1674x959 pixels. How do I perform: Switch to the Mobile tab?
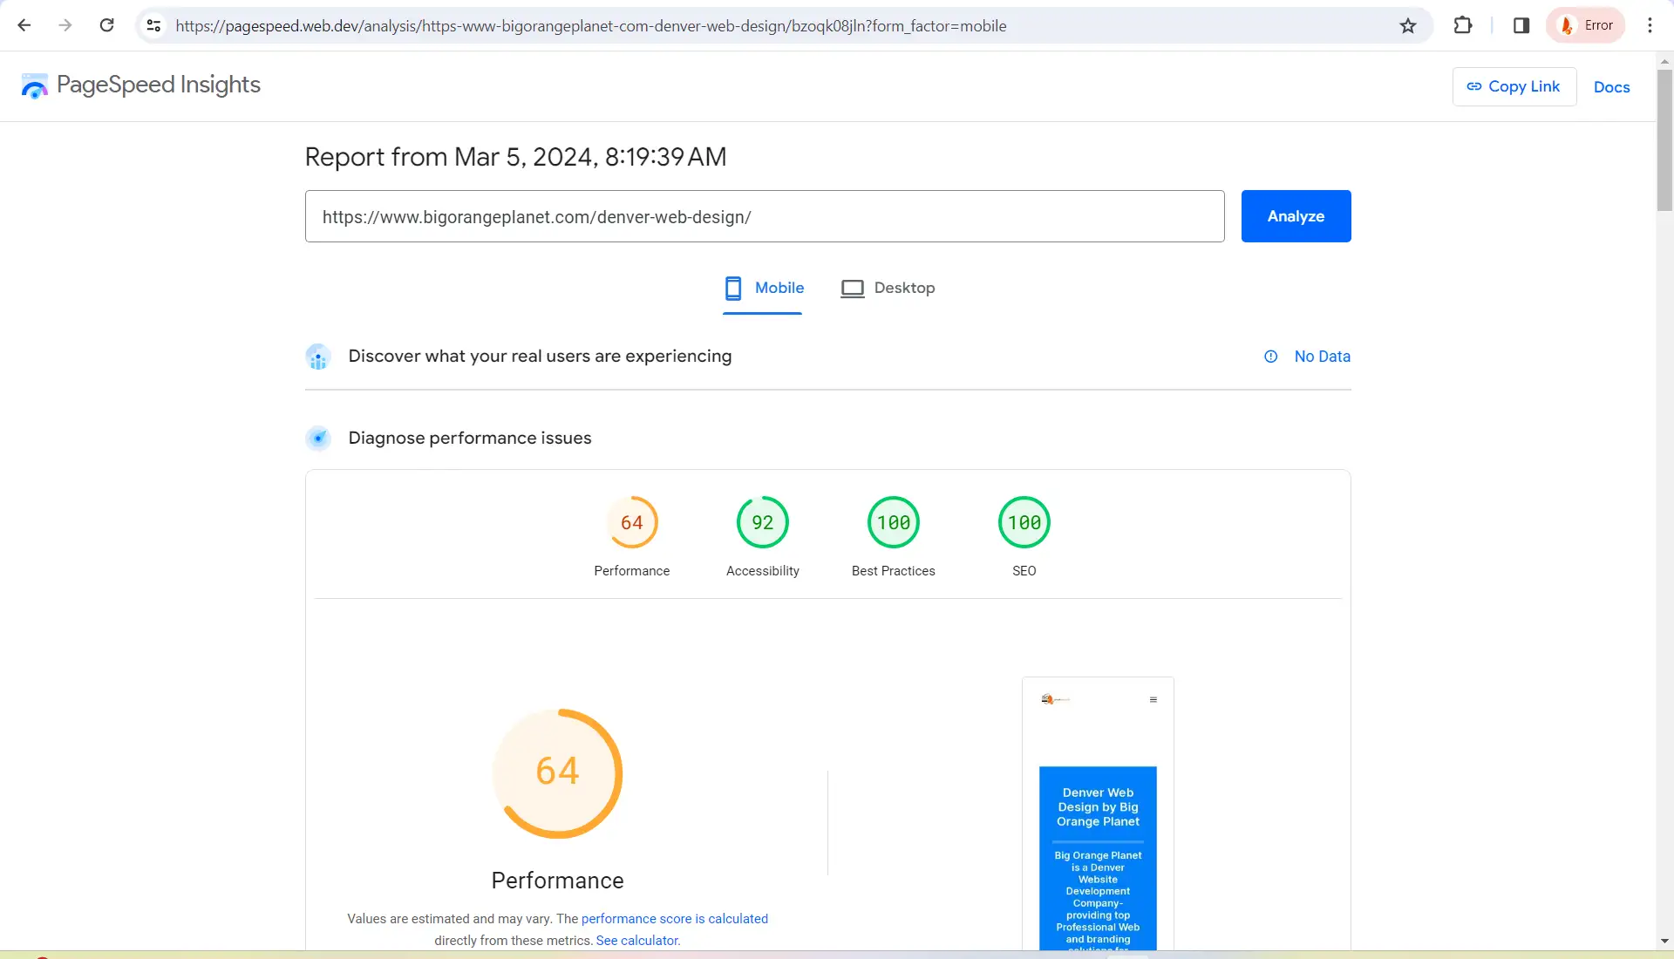[x=763, y=289]
